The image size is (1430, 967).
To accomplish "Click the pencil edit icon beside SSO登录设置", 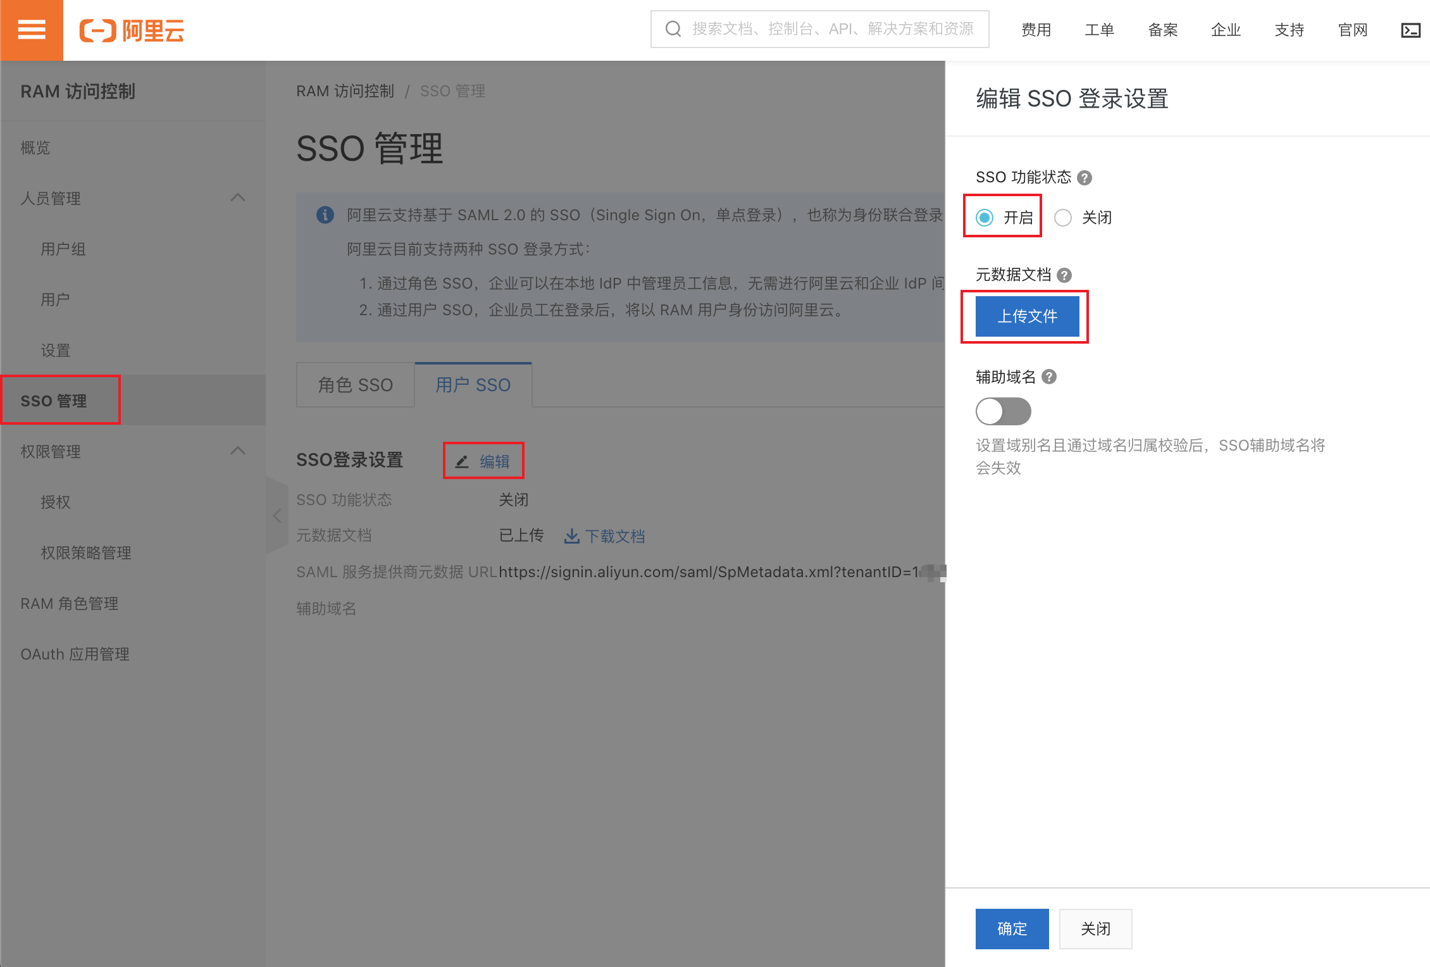I will pos(461,461).
